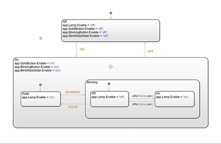
Task: Click the parent On state title
Action: coord(16,60)
